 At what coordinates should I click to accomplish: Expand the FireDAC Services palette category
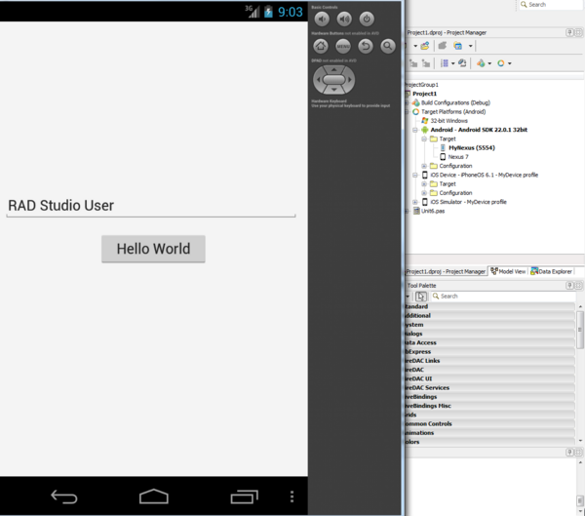tap(426, 387)
